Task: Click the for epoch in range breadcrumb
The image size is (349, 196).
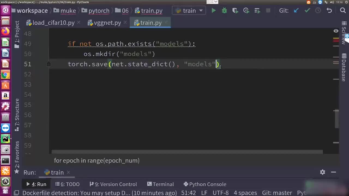Action: [x=97, y=161]
